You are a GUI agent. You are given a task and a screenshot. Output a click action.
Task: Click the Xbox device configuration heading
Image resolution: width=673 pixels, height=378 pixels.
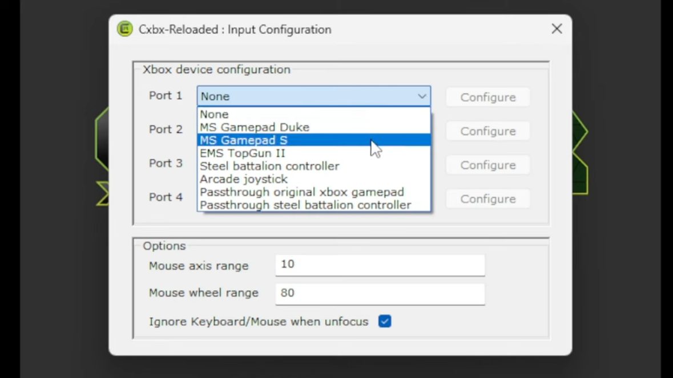click(217, 70)
